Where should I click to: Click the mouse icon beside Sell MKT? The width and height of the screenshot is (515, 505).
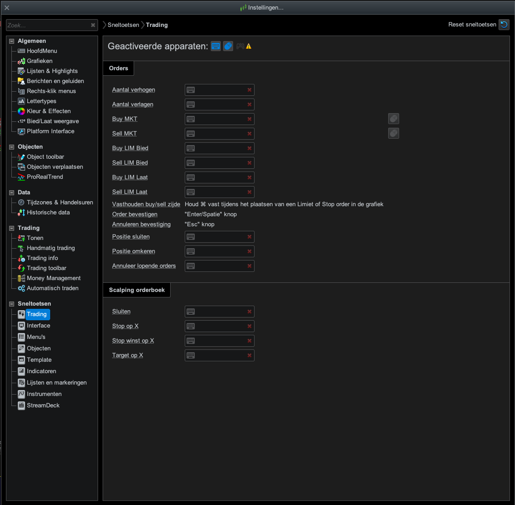click(394, 133)
